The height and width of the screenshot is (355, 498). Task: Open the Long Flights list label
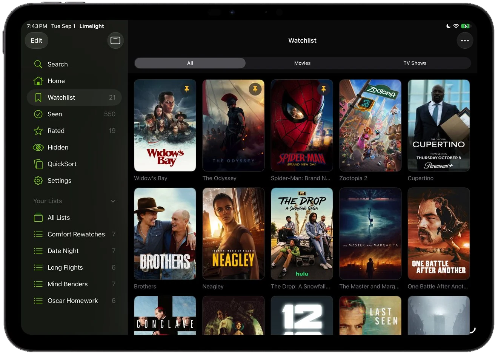tap(65, 267)
